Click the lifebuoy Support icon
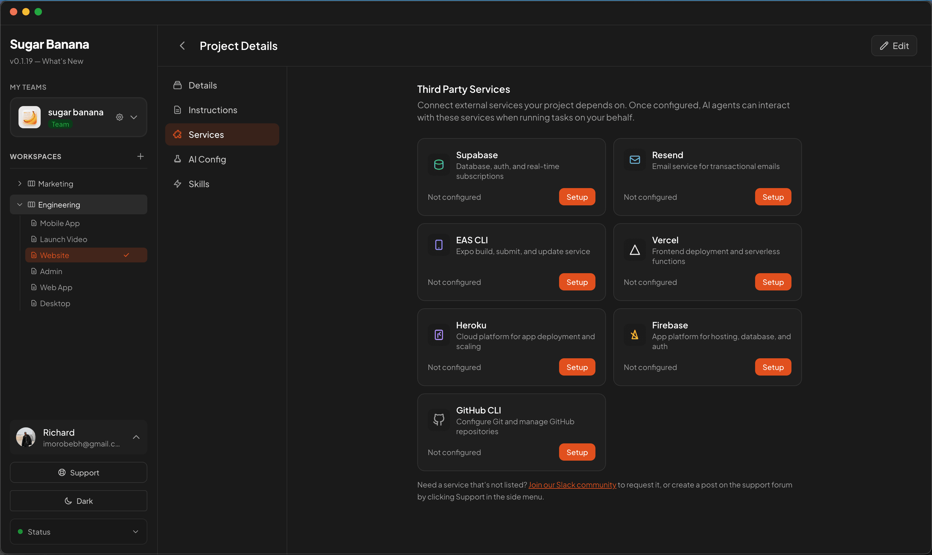This screenshot has width=932, height=555. coord(62,472)
